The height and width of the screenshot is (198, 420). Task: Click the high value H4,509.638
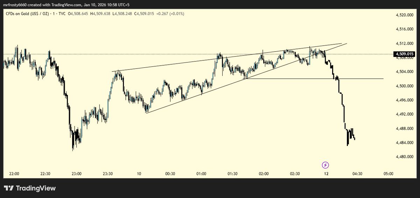[100, 14]
